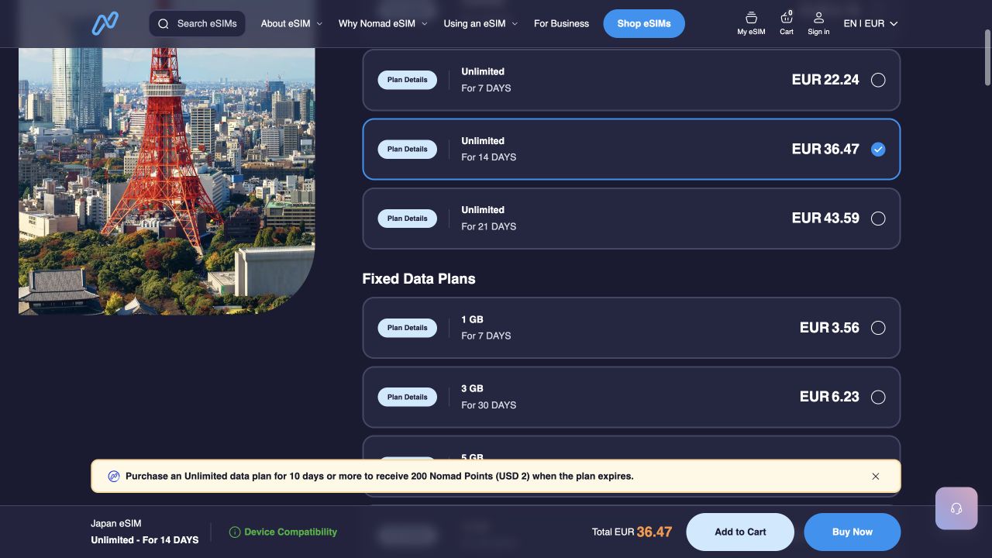Open Plan Details for Unlimited 7 days

coord(408,80)
